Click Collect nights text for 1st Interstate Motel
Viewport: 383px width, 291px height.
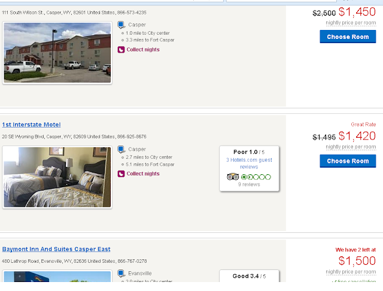[143, 174]
